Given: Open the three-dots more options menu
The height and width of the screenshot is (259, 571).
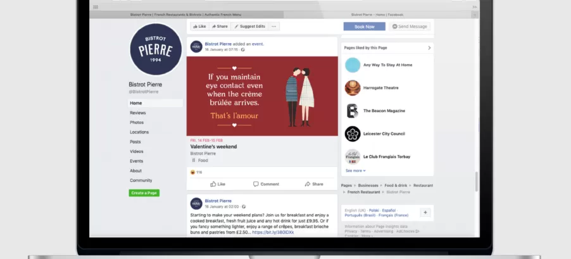Looking at the screenshot, I should pos(274,26).
